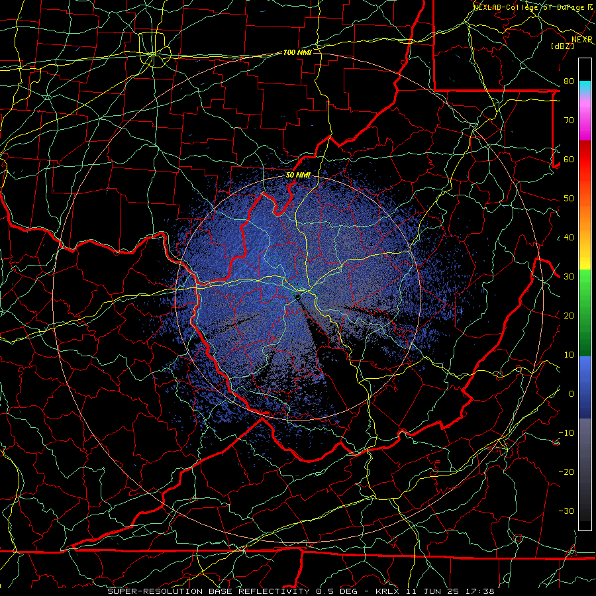Click the KRLX station identifier

(388, 591)
